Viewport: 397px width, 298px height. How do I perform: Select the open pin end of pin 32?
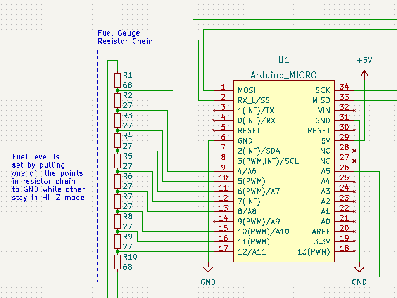pyautogui.click(x=354, y=111)
